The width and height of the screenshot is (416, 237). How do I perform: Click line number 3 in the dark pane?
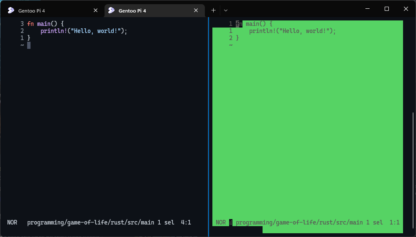tap(22, 24)
